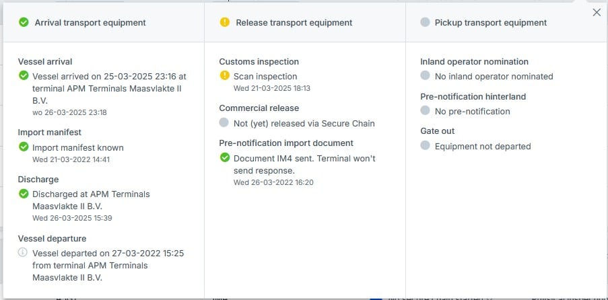Click the info icon next to Vessel departed

pos(24,253)
